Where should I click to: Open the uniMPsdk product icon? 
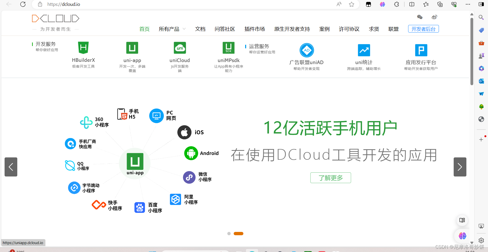[x=229, y=48]
